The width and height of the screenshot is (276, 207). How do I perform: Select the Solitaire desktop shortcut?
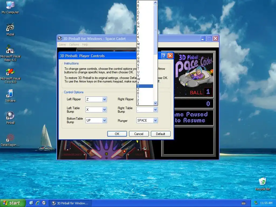pyautogui.click(x=10, y=96)
